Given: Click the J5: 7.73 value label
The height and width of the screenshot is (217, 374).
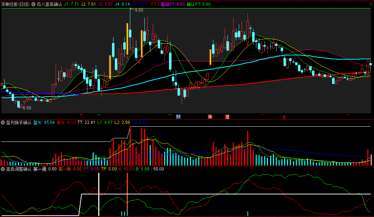Looking at the screenshot, I should pyautogui.click(x=139, y=4).
